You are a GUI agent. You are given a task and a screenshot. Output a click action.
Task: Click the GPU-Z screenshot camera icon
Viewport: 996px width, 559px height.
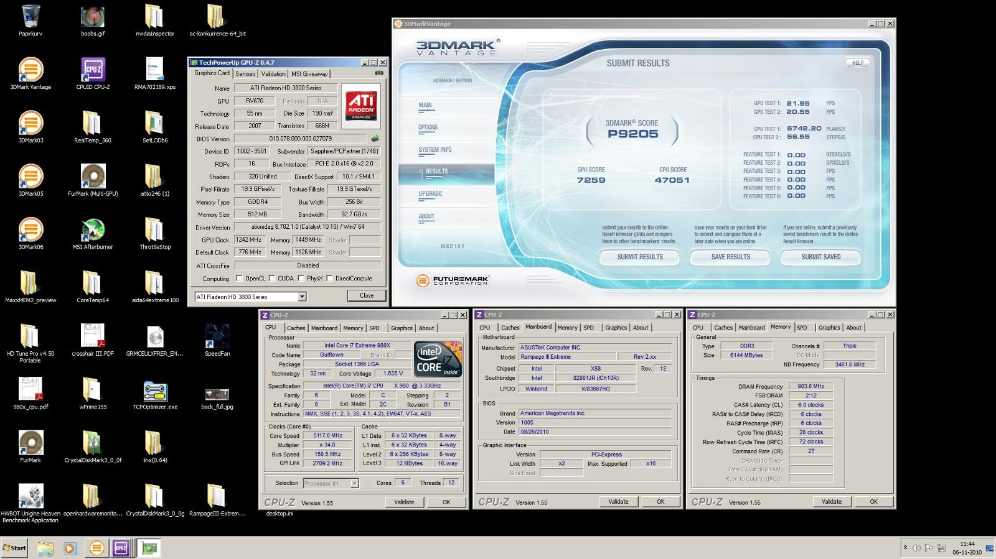[378, 73]
